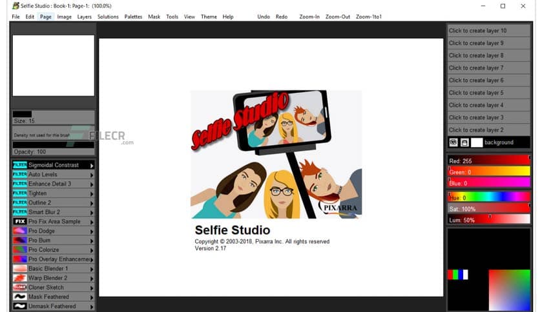
Task: Choose the Pro Dodge brush icon
Action: tap(19, 231)
